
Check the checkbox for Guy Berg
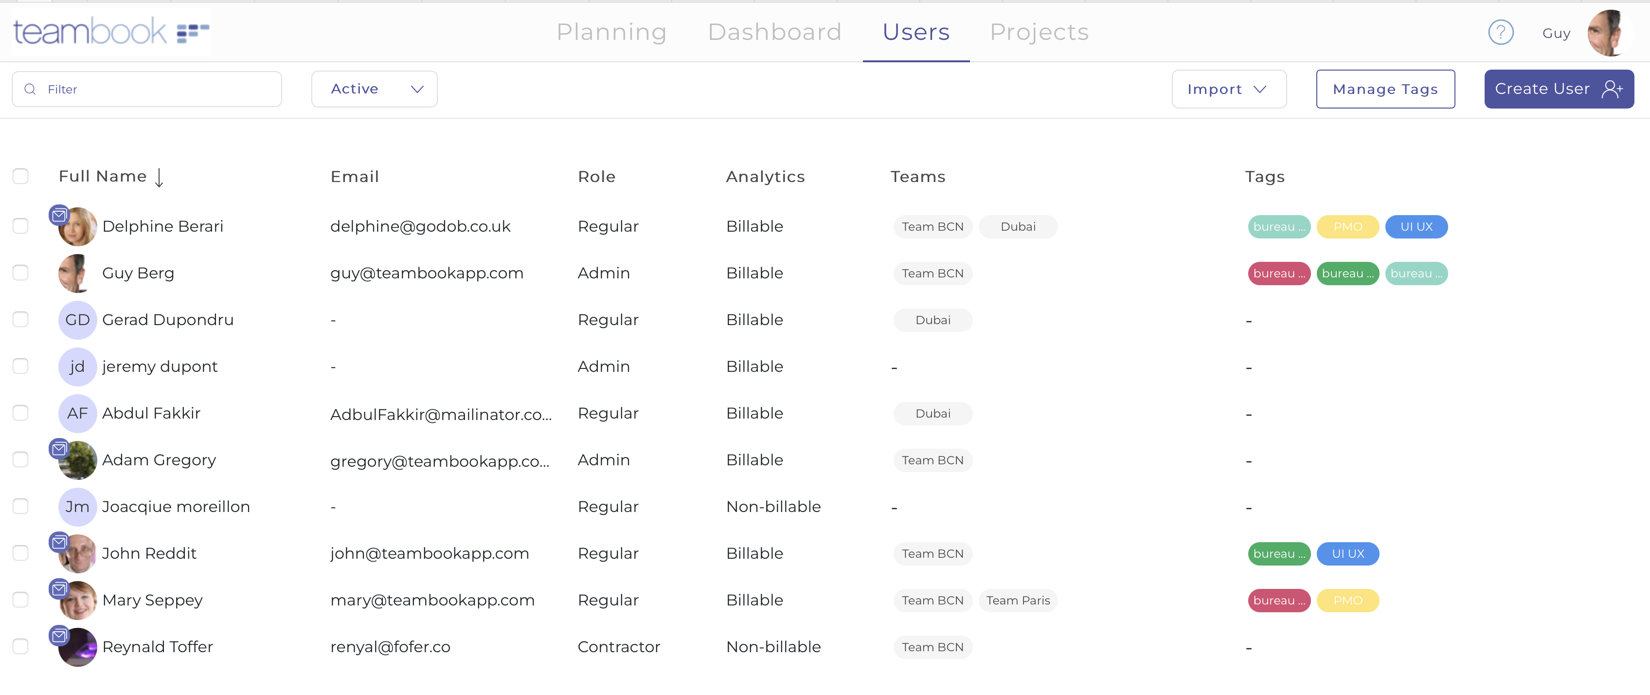(20, 273)
